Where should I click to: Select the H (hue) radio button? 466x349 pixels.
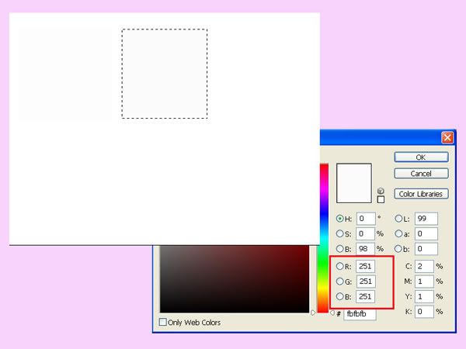pos(340,219)
